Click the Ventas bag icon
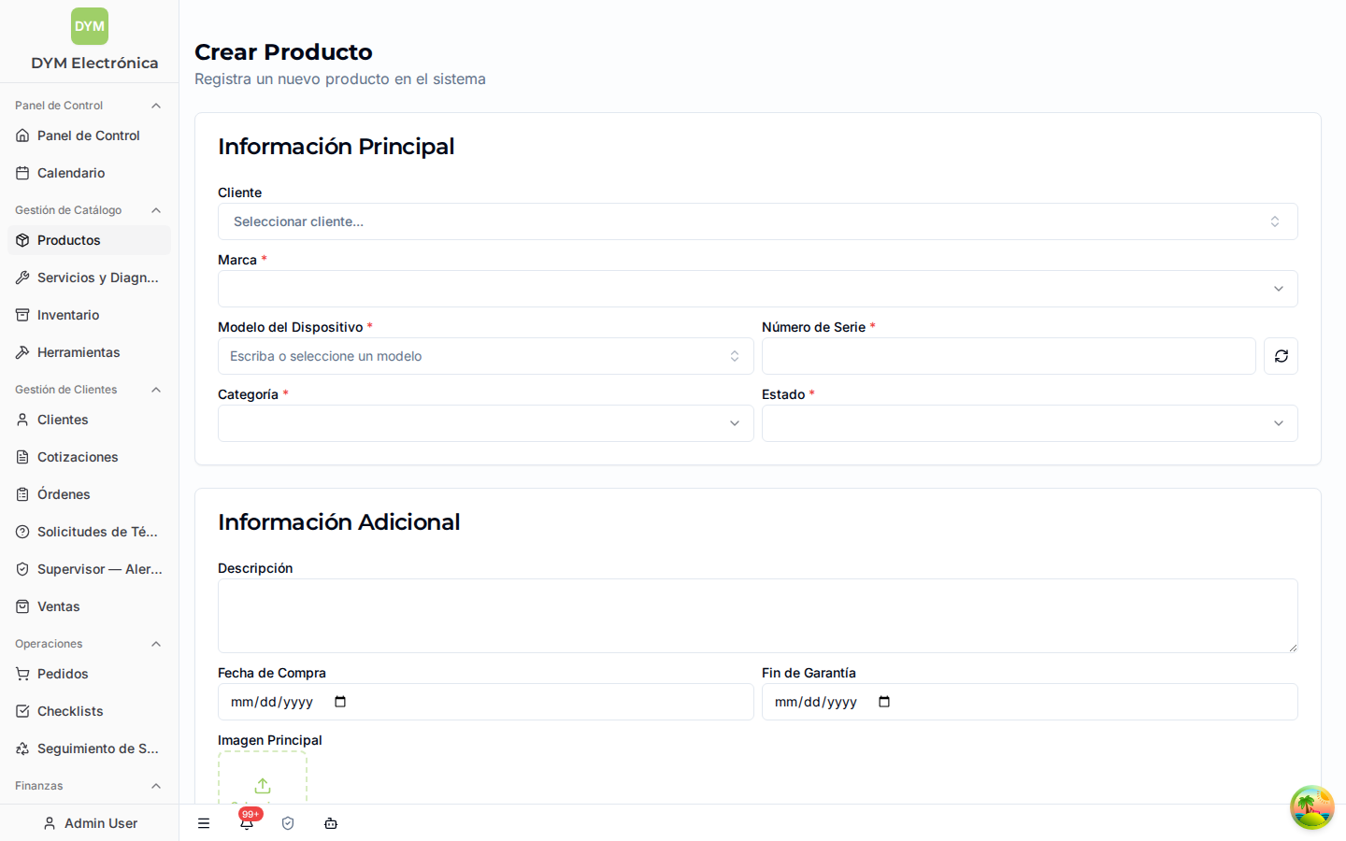The height and width of the screenshot is (841, 1346). pos(22,606)
